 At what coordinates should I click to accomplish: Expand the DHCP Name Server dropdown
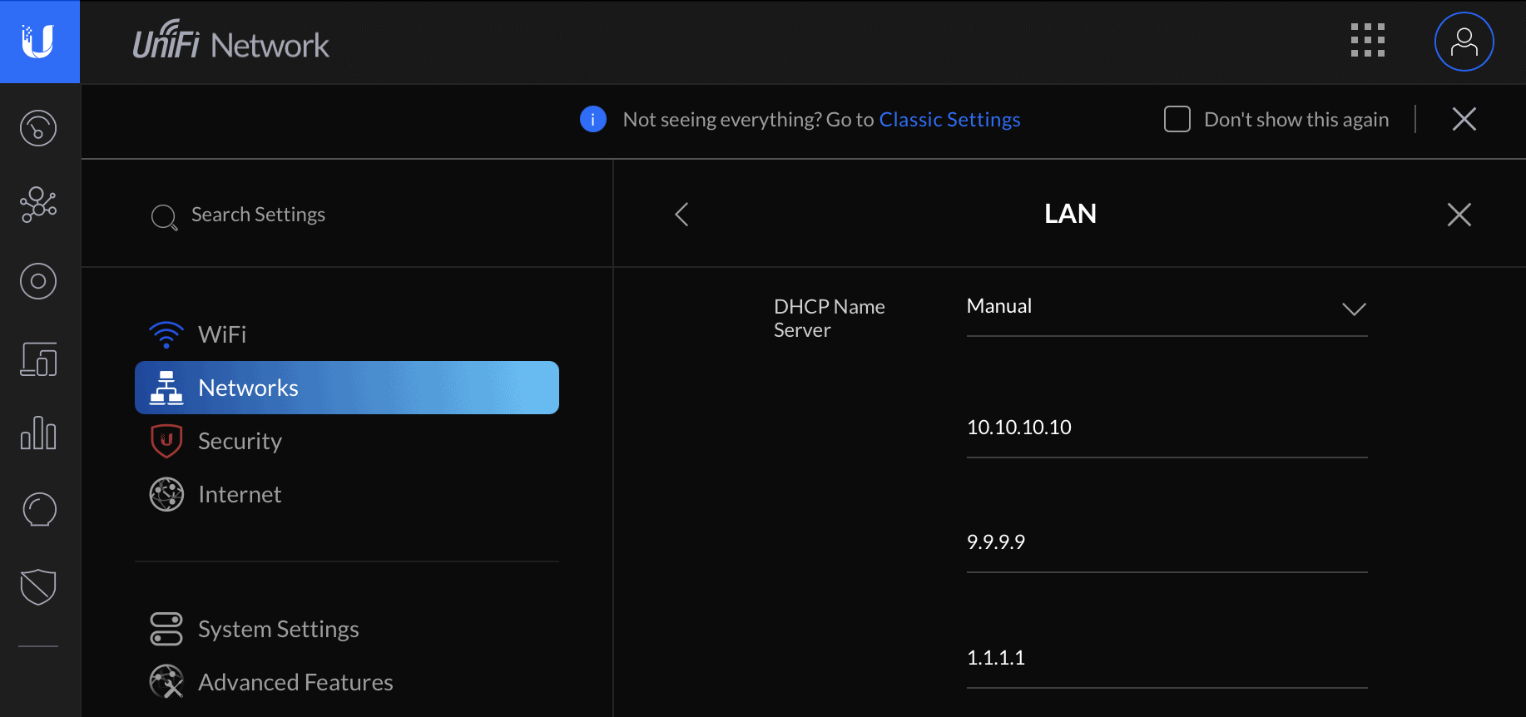pyautogui.click(x=1167, y=308)
